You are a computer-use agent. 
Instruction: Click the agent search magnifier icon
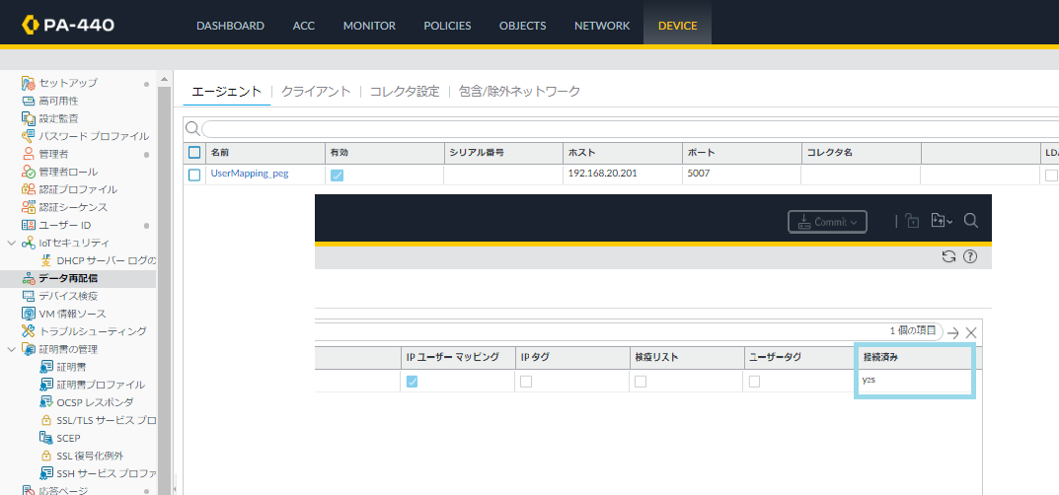[x=191, y=128]
